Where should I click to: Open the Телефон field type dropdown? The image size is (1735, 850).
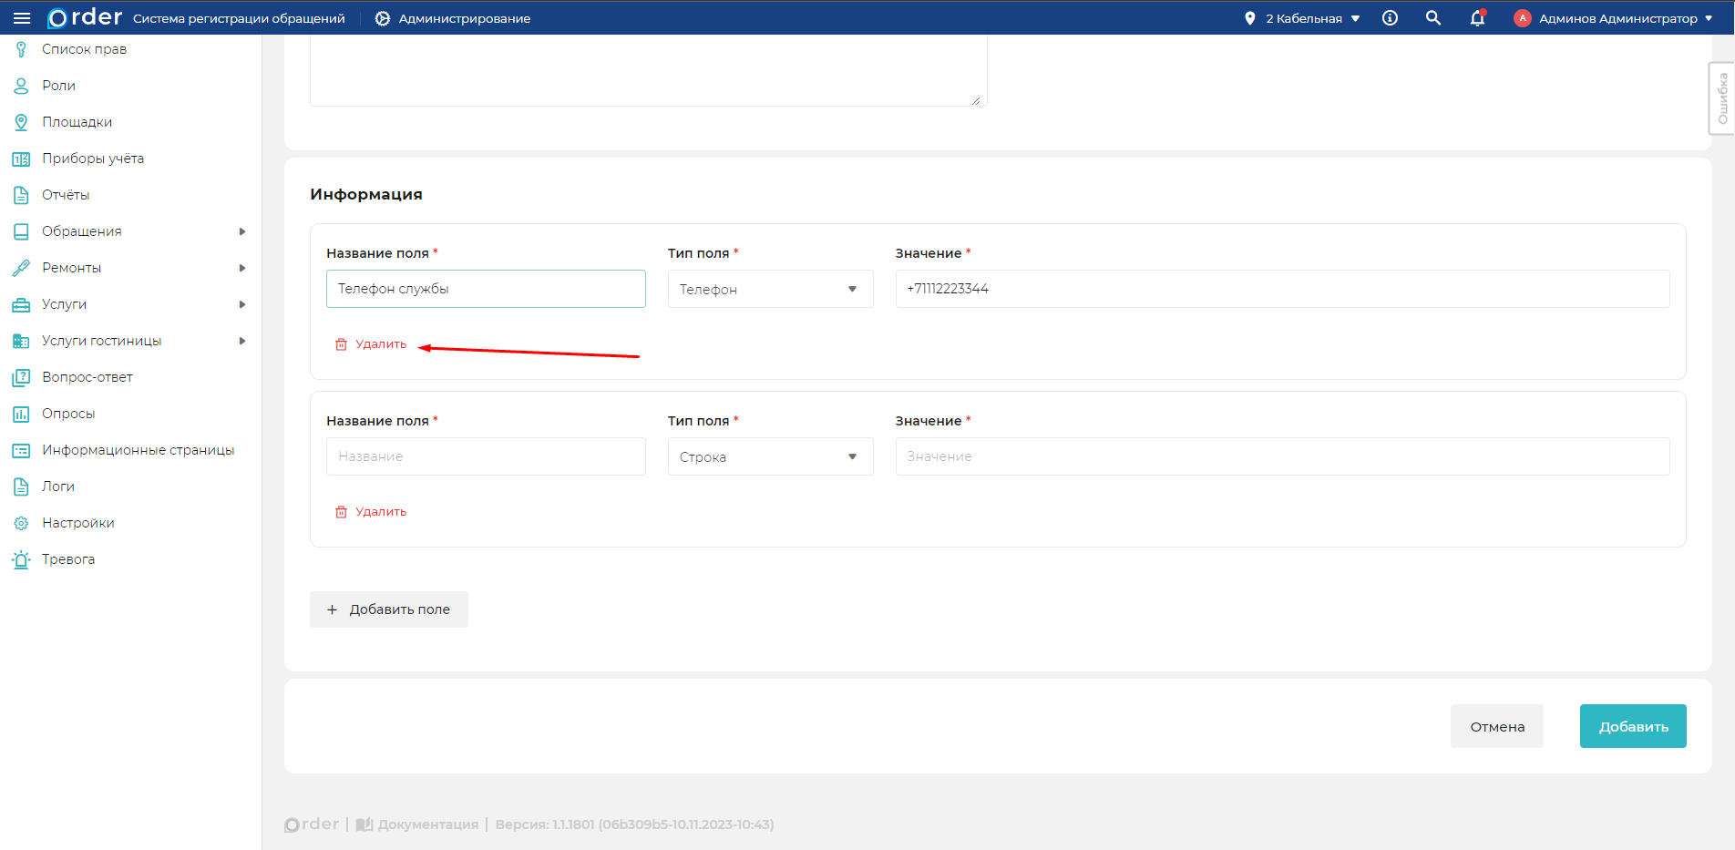pos(770,289)
